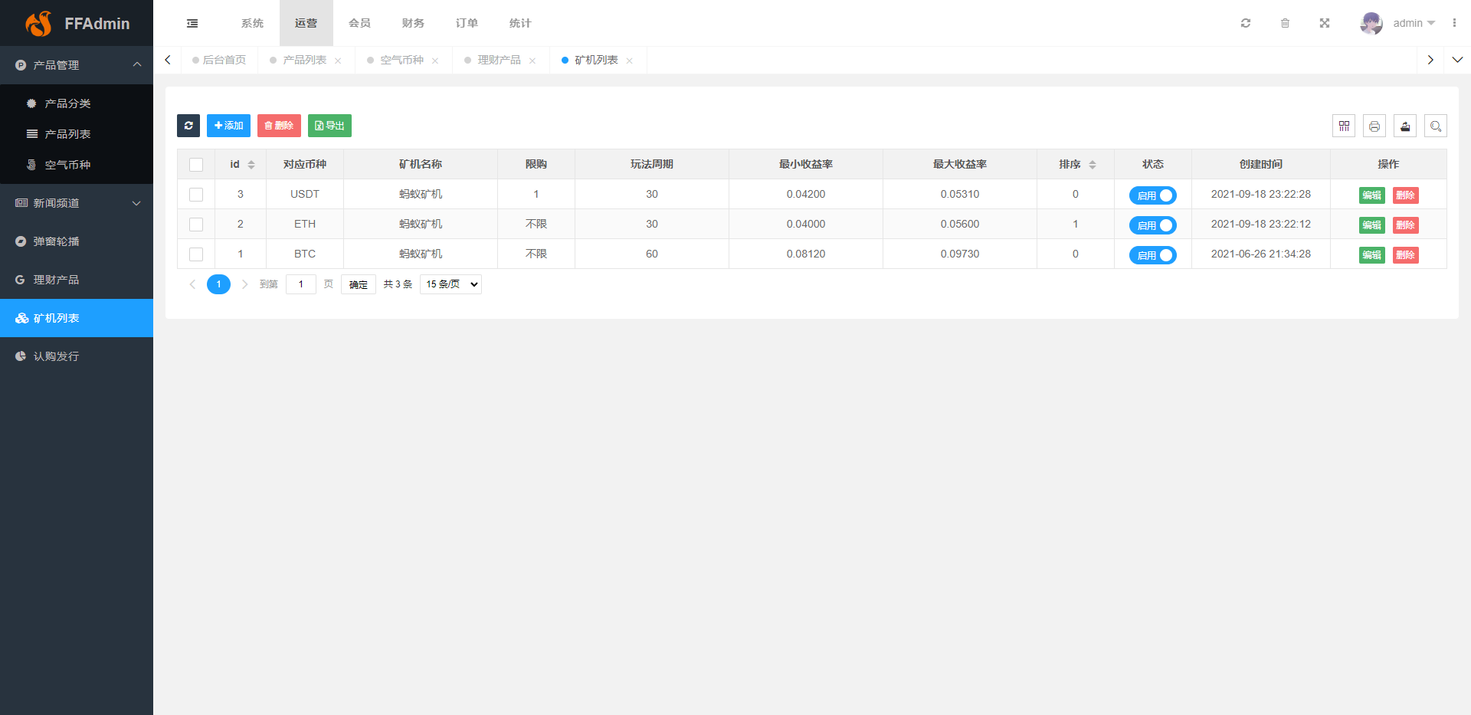Click the table export icon on right
The image size is (1471, 715).
click(x=1405, y=126)
